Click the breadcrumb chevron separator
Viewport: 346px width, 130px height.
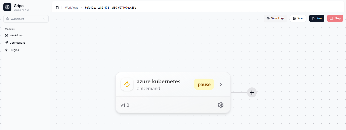pyautogui.click(x=82, y=8)
